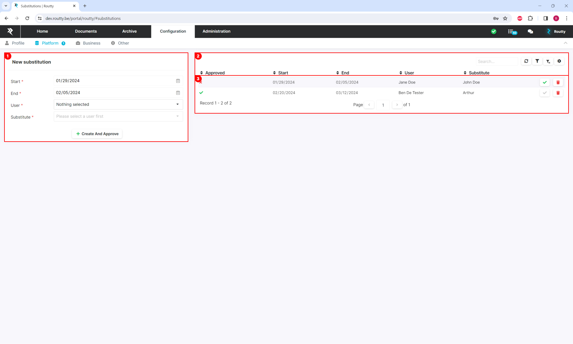Image resolution: width=573 pixels, height=344 pixels.
Task: Click the green status check icon
Action: click(x=494, y=32)
